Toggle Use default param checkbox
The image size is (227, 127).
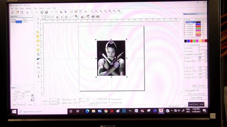tap(186, 45)
